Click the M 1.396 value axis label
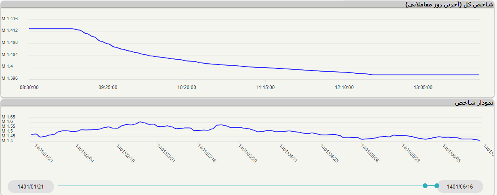The width and height of the screenshot is (497, 195). pos(9,78)
